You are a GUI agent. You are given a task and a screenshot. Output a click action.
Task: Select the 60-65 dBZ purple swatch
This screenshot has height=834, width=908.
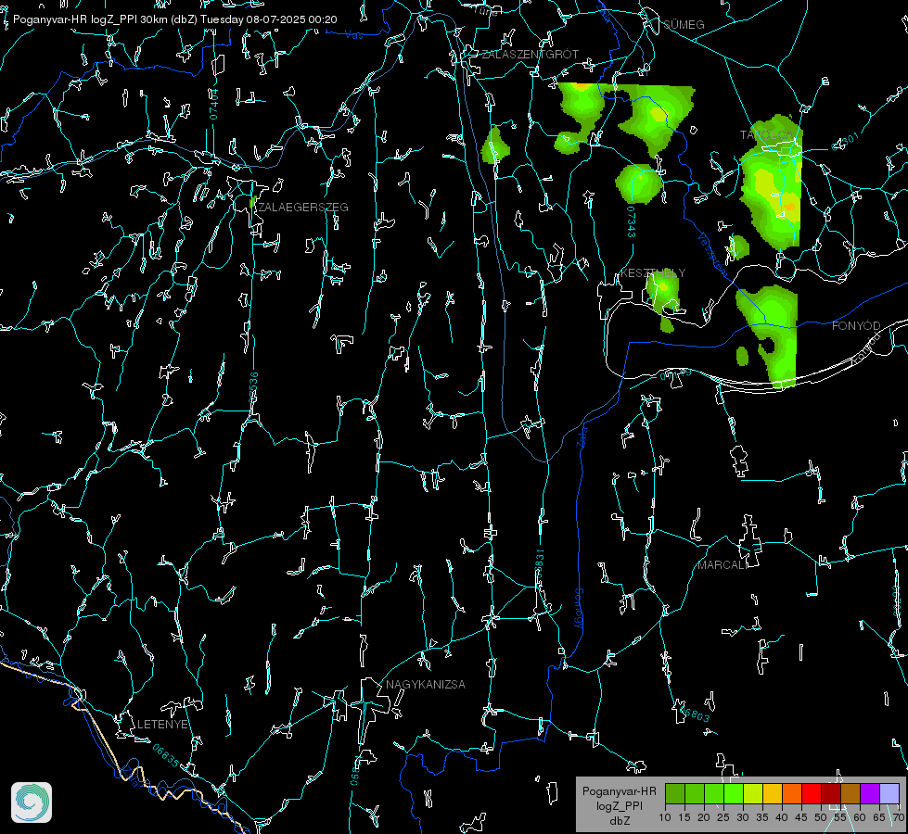click(870, 793)
